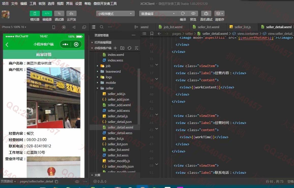Start real device debugging (真机调试)
This screenshot has width=294, height=188.
[x=206, y=13]
